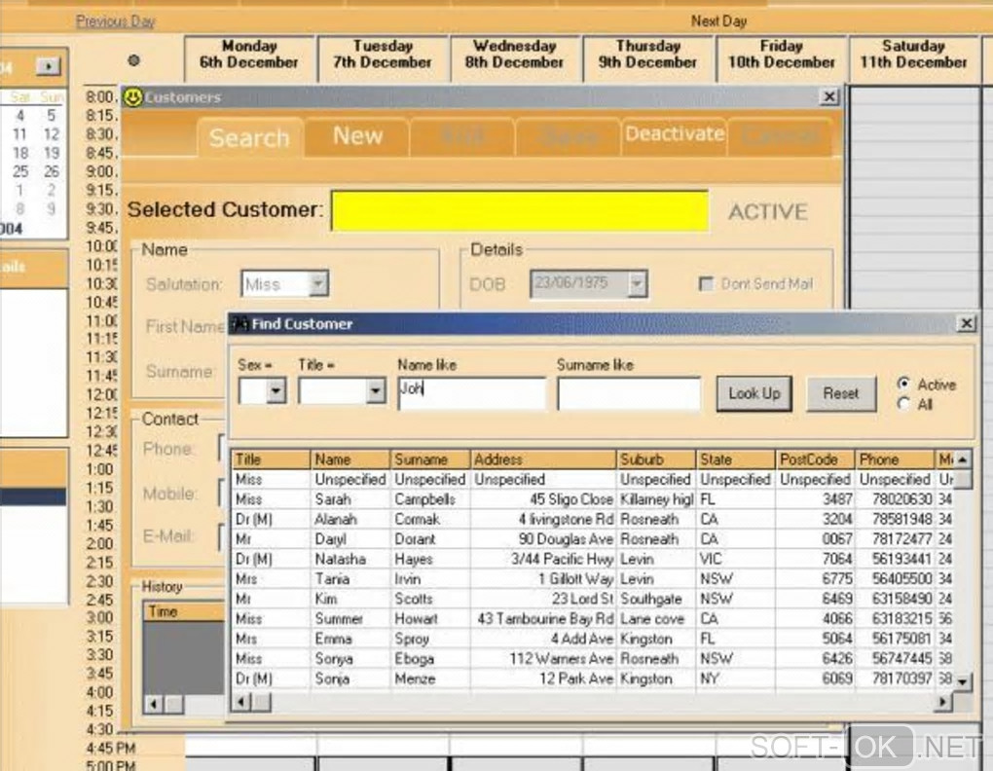This screenshot has width=993, height=771.
Task: Click the yellow Selected Customer field
Action: click(x=520, y=211)
